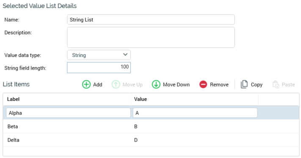Click the String dropdown chevron arrow

(125, 55)
